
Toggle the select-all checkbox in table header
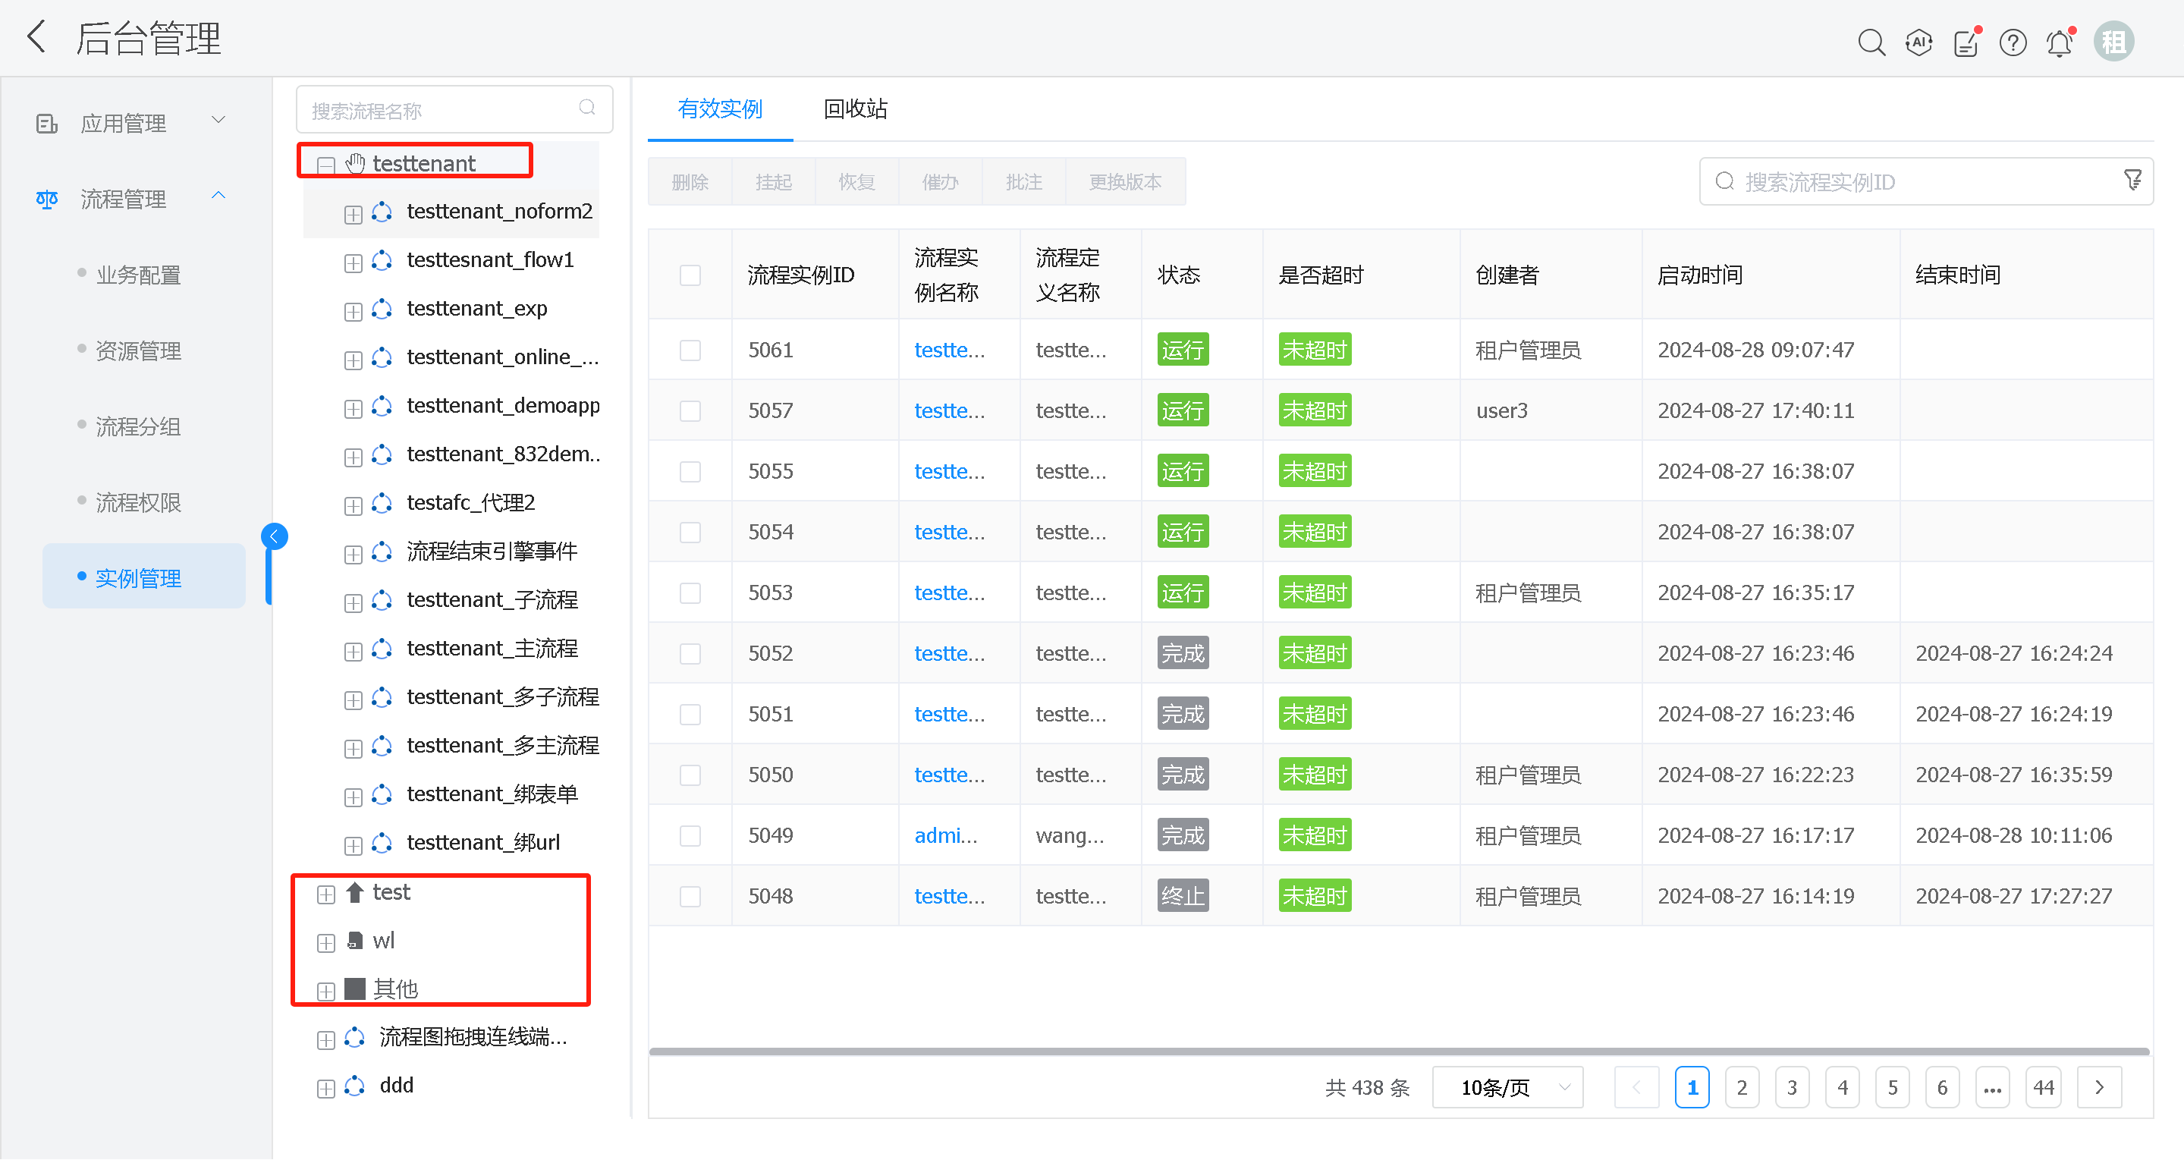point(690,275)
